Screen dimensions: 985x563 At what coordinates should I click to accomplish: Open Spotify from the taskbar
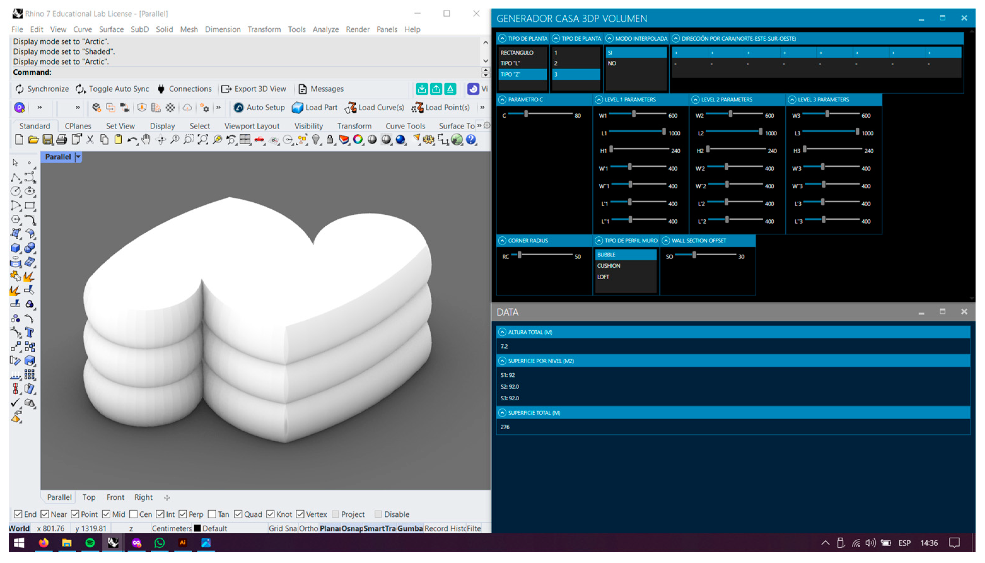90,543
